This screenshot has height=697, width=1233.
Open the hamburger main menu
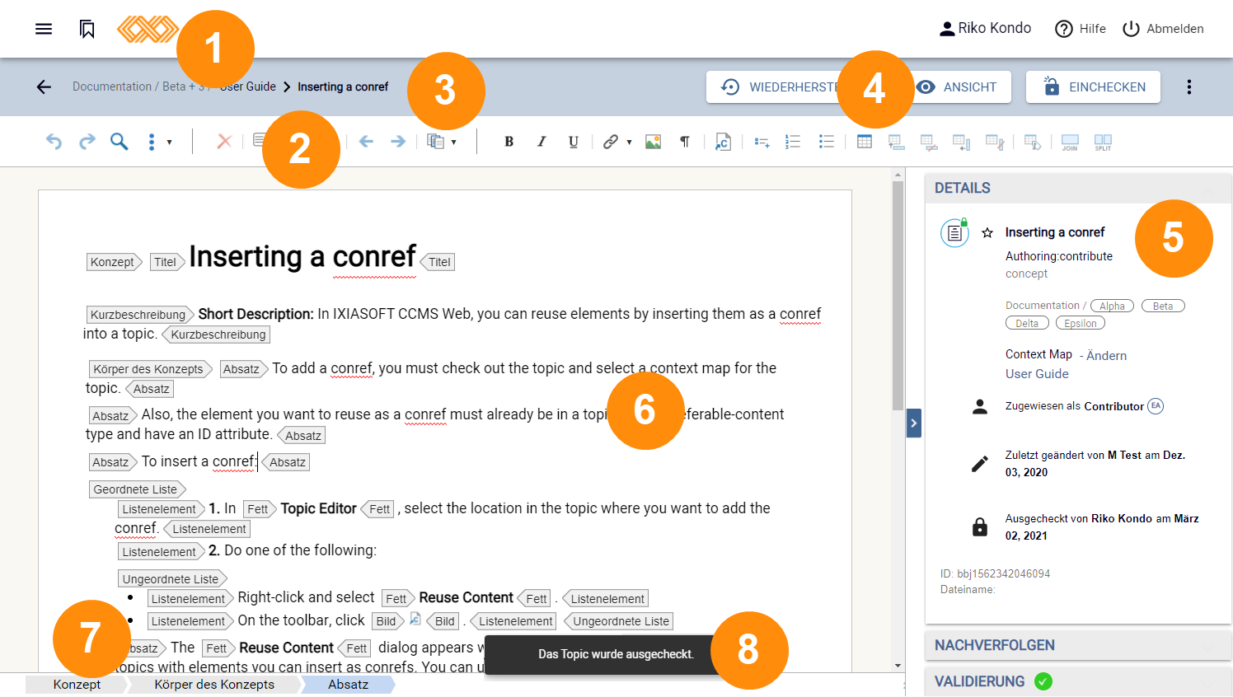(x=44, y=29)
